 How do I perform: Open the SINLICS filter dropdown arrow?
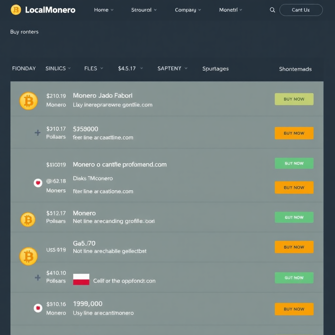69,68
